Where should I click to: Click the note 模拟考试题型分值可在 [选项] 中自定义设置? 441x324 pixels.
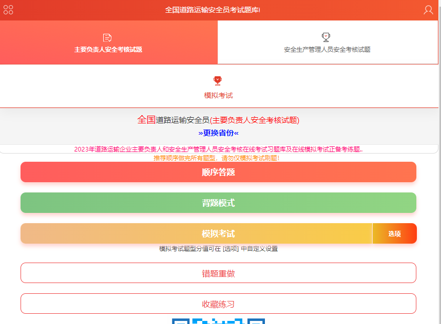click(x=218, y=249)
